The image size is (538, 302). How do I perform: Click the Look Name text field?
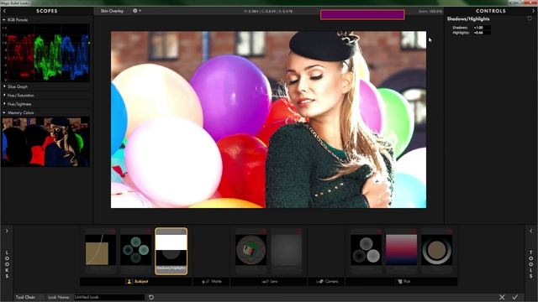(108, 297)
